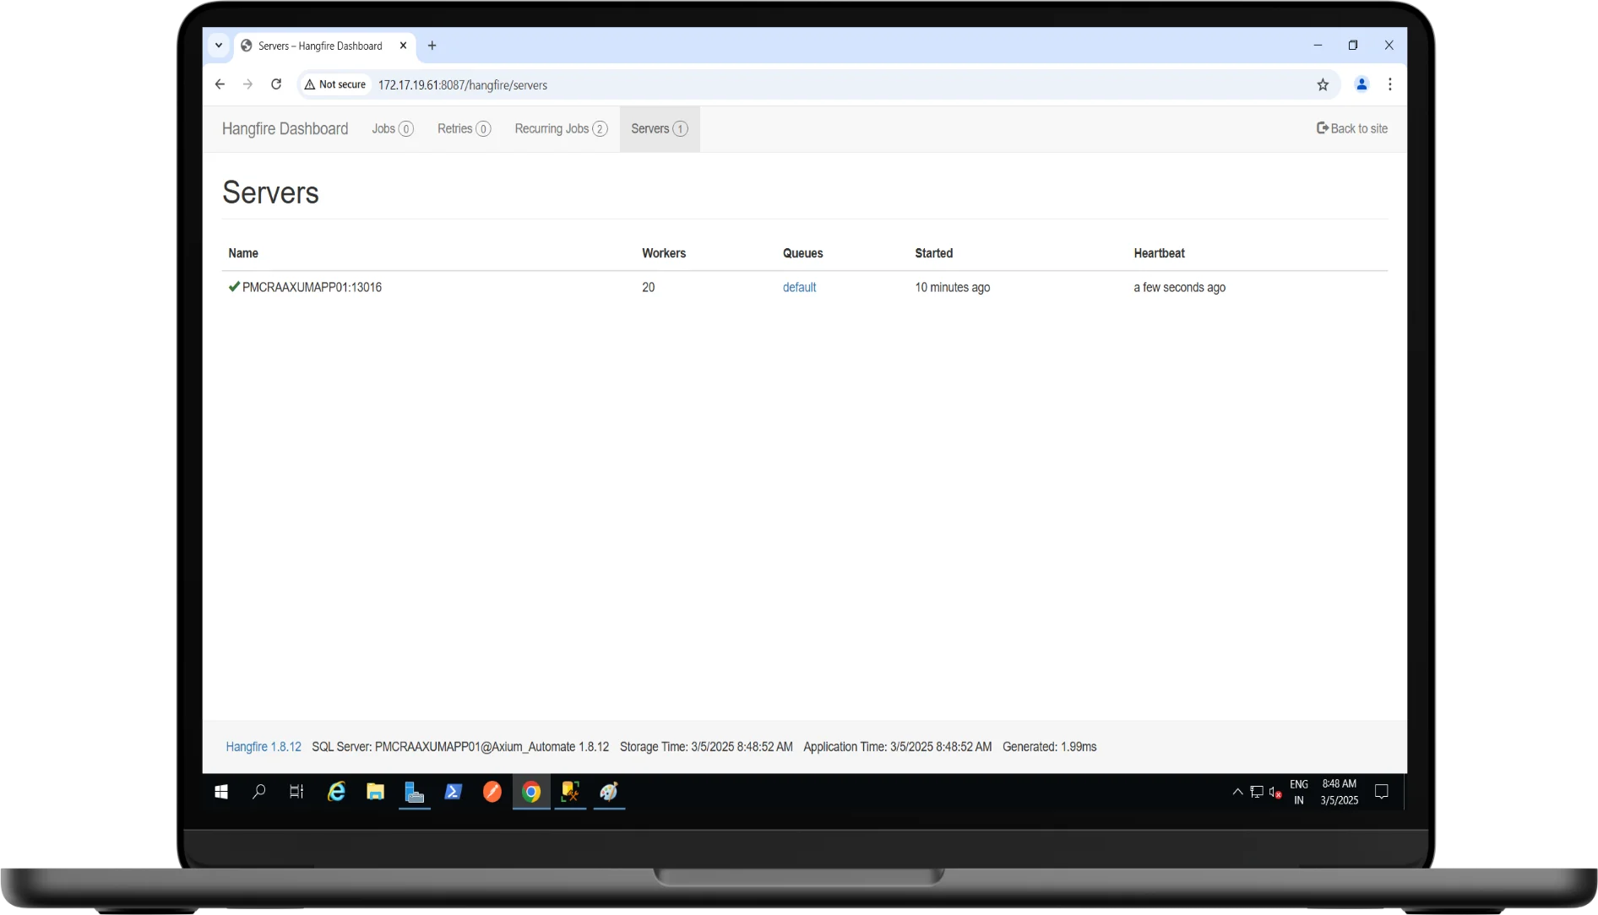Screen dimensions: 1598x915
Task: Open Server Manager from the taskbar
Action: [x=414, y=792]
